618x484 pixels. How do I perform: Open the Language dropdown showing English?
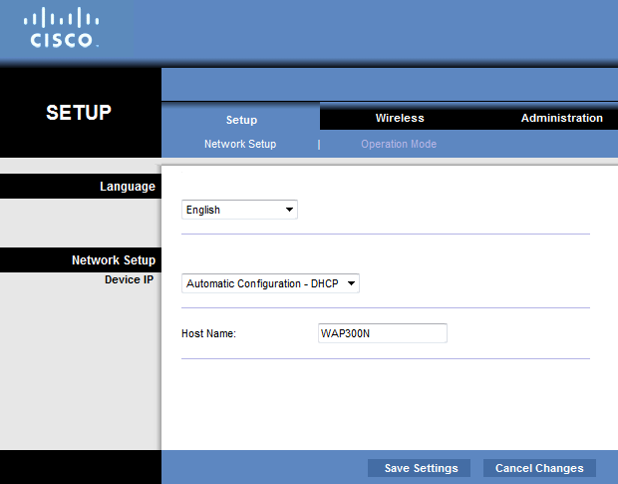coord(239,210)
